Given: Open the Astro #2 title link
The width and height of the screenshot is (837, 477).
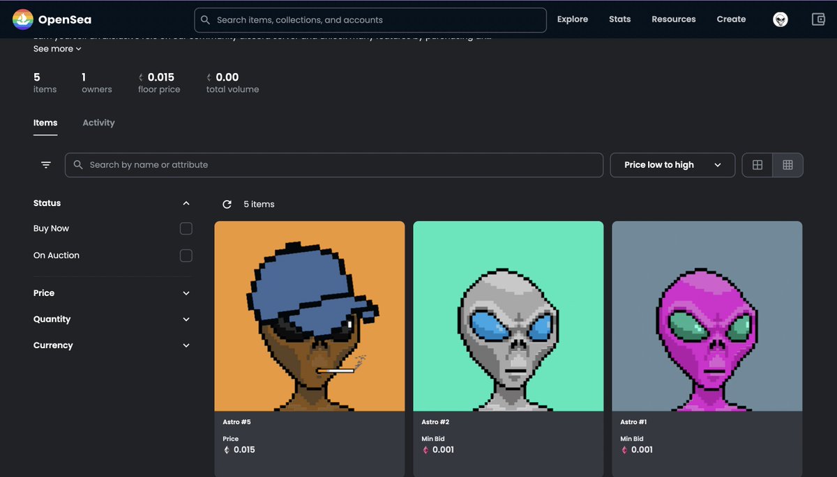Looking at the screenshot, I should (x=435, y=422).
